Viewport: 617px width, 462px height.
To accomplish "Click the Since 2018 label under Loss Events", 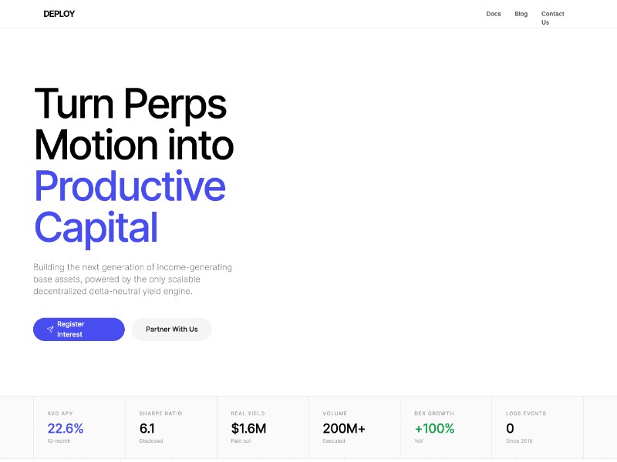I will point(519,441).
